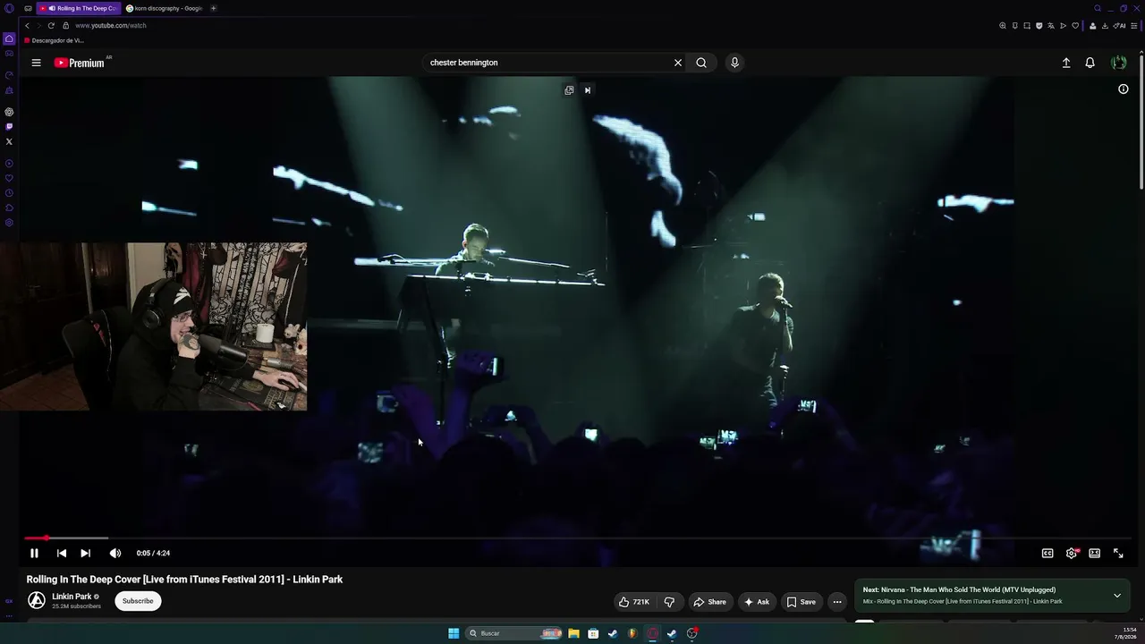
Task: Switch to theater mode
Action: pos(1094,553)
